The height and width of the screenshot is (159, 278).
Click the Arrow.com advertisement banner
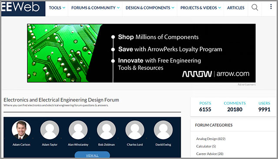(x=141, y=53)
